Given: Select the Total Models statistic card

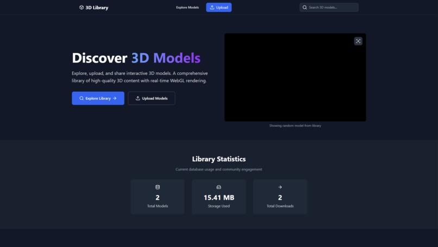Looking at the screenshot, I should tap(158, 197).
